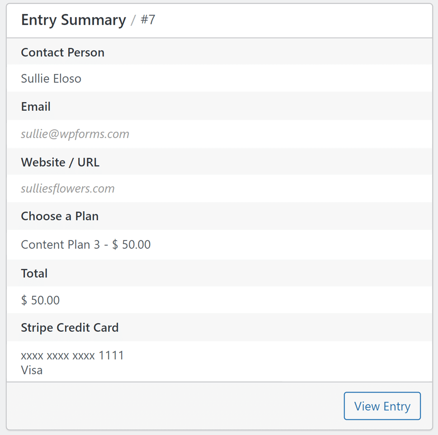The image size is (438, 435).
Task: Click the $ 50.00 price beside Content Plan 3
Action: click(131, 245)
